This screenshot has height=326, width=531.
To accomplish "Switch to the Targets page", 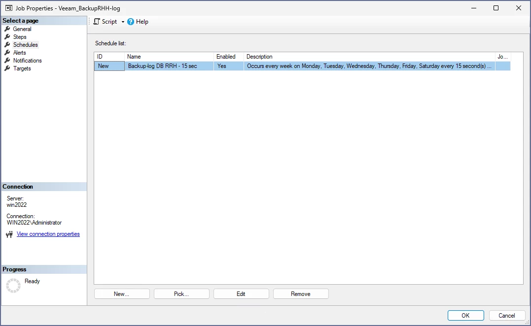I will (22, 68).
